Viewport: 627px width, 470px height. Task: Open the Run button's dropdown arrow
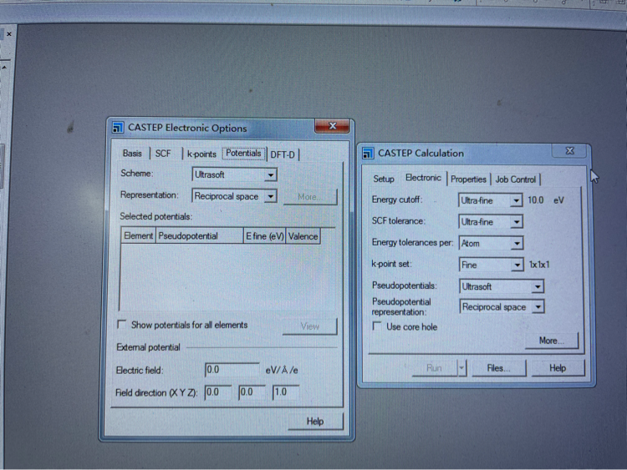[x=461, y=368]
